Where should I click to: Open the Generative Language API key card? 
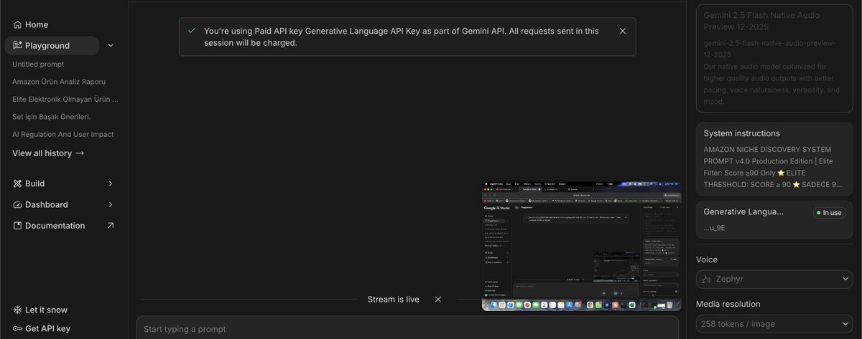(774, 221)
